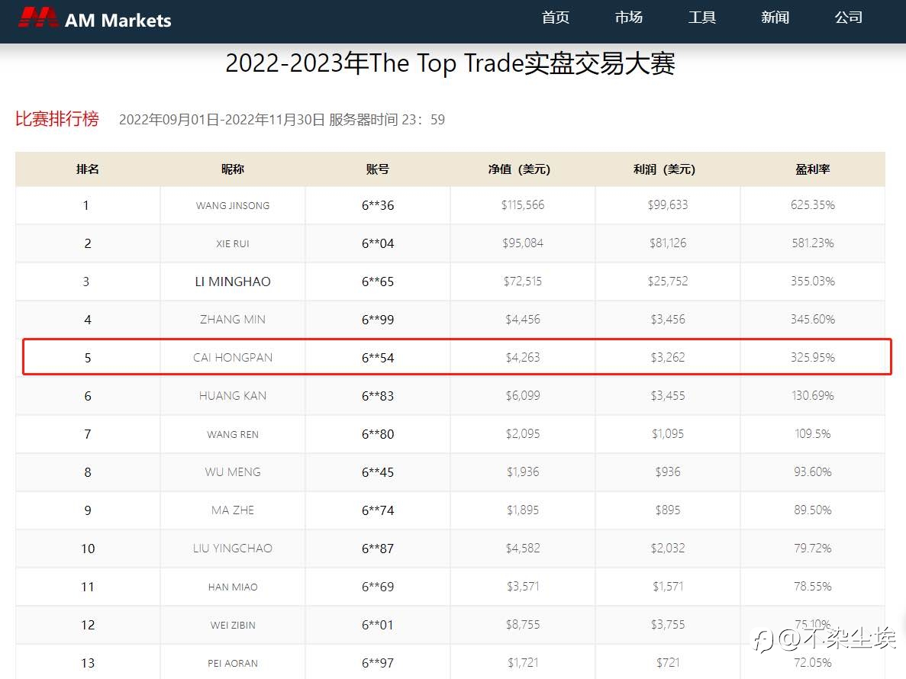
Task: Click profit rate 581.23%
Action: point(813,243)
